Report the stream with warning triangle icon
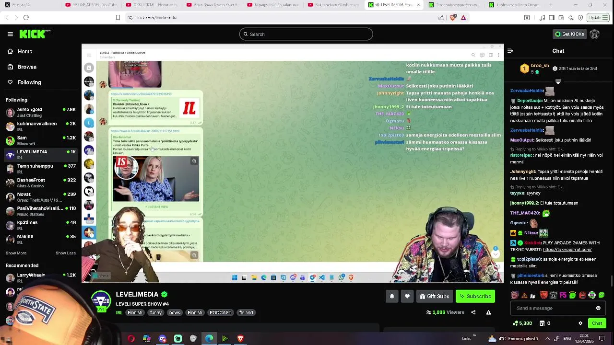The width and height of the screenshot is (614, 345). coord(488,312)
